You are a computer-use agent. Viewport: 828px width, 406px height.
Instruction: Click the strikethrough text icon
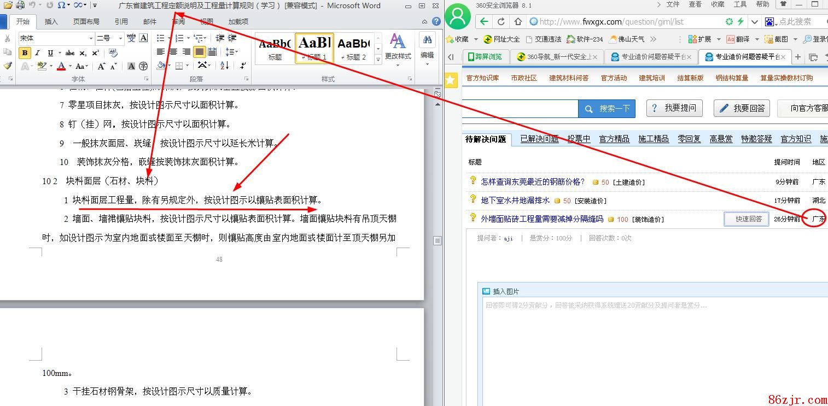(x=70, y=53)
